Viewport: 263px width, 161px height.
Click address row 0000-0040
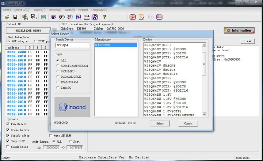(x=16, y=69)
